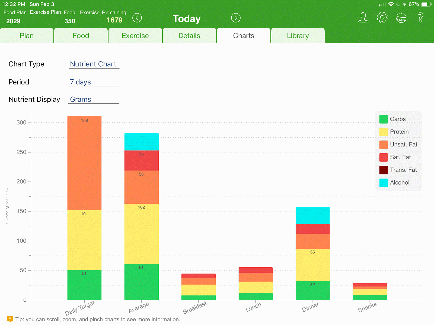Go to the previous day arrow

(137, 18)
